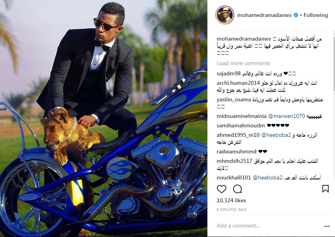
Task: Open mohamedramadanws profile picture story
Action: click(x=225, y=15)
